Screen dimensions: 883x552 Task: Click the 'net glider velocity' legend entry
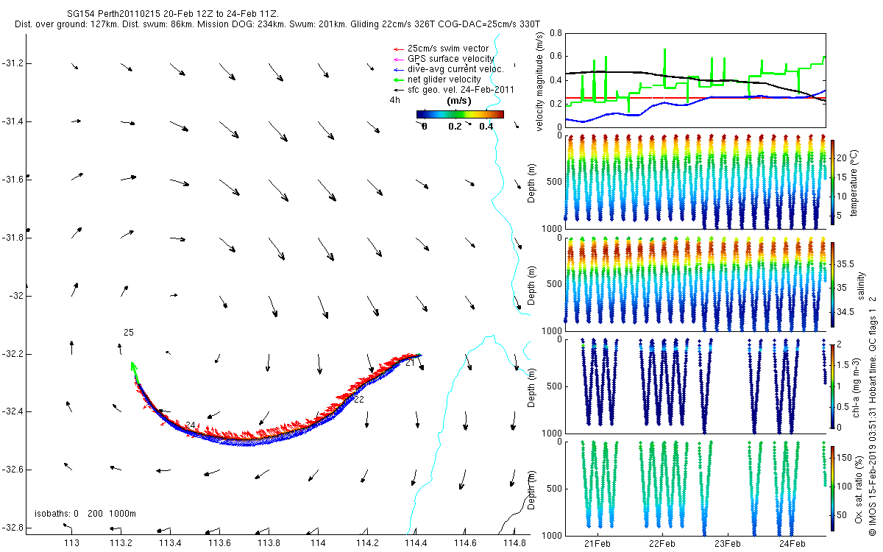click(x=444, y=79)
